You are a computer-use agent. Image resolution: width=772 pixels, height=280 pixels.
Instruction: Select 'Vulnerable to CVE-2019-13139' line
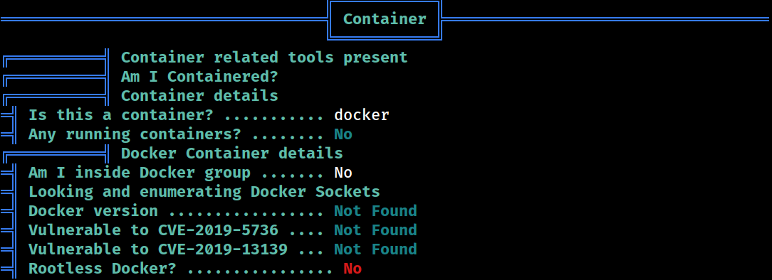coord(222,249)
